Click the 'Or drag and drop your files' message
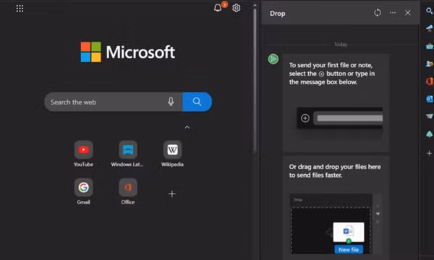Viewport: 434px width, 260px height. pyautogui.click(x=335, y=170)
